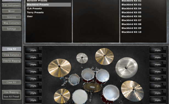The width and height of the screenshot is (169, 104).
Task: Click the small blue-rimmed tom at far left
Action: pos(74,80)
